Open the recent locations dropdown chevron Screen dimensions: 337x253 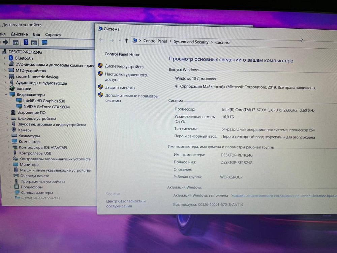click(x=120, y=40)
